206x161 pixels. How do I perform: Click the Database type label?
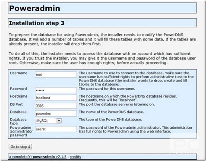(x=18, y=121)
